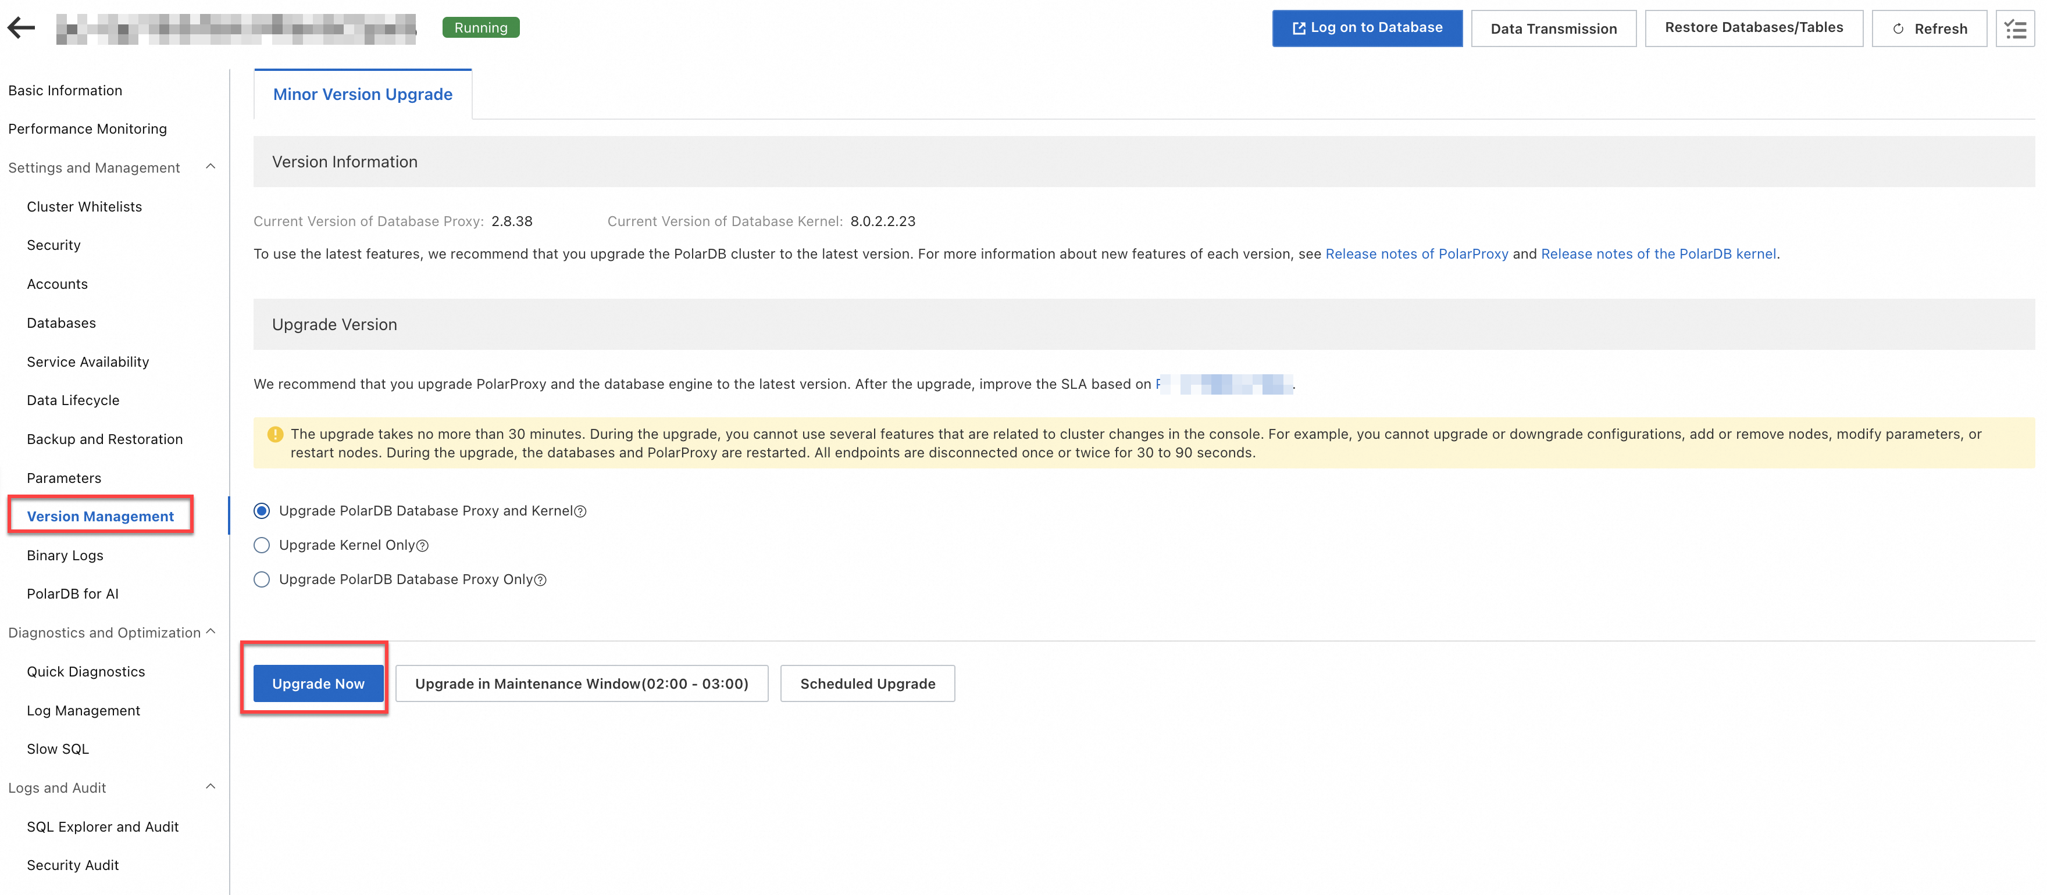Select the Upgrade Kernel Only radio button
The width and height of the screenshot is (2047, 895).
tap(262, 545)
